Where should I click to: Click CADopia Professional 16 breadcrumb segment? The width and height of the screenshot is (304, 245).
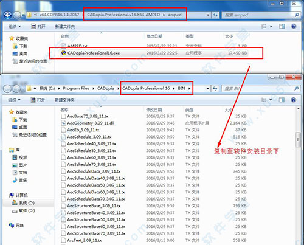point(146,88)
